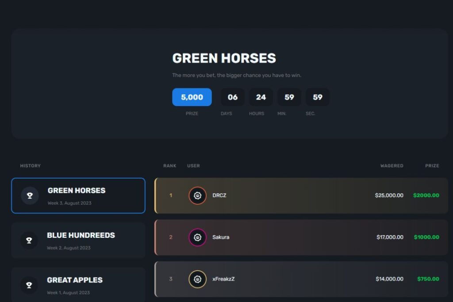Select the Green Horses history entry

[x=78, y=195]
